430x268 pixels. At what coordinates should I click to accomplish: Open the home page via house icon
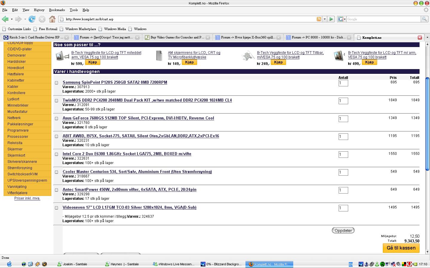pyautogui.click(x=52, y=19)
